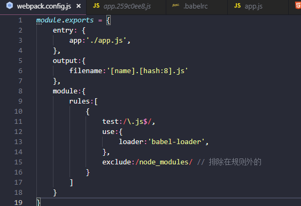Click the Chinese comment on line 15

tap(229, 162)
